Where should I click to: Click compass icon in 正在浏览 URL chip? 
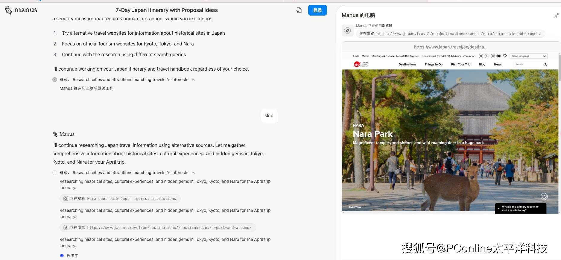pyautogui.click(x=66, y=228)
